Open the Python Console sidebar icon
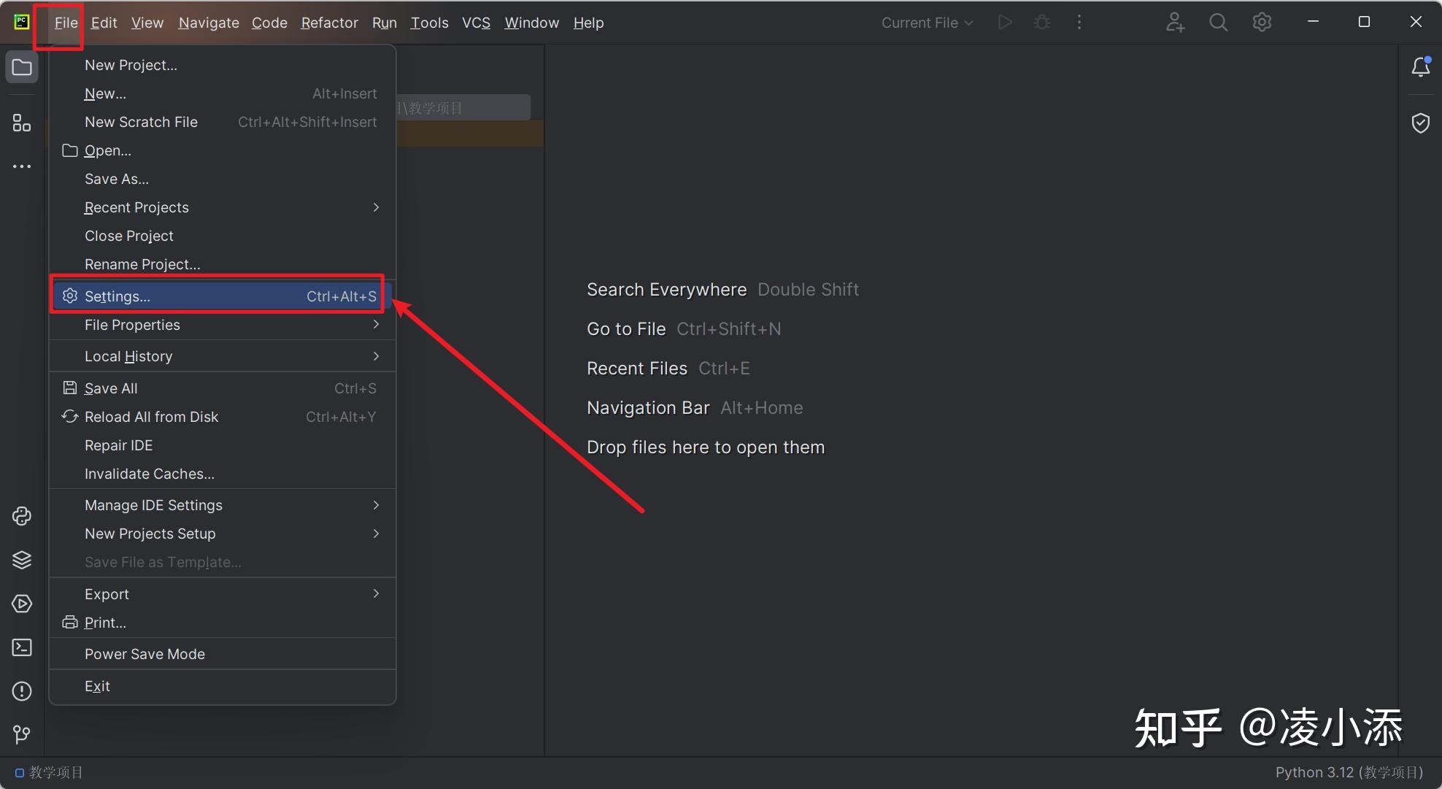 coord(22,516)
